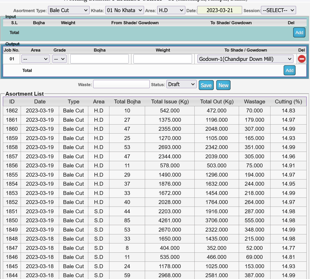
Task: Click the Waste input field
Action: 121,84
